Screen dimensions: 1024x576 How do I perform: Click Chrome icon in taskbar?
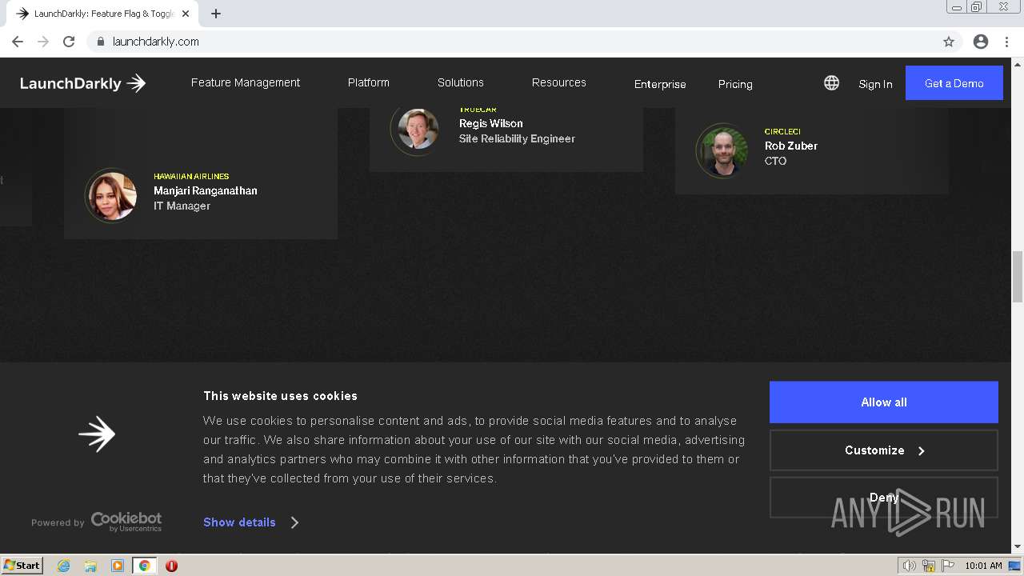(x=144, y=566)
